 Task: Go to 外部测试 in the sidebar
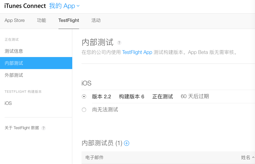tap(14, 75)
